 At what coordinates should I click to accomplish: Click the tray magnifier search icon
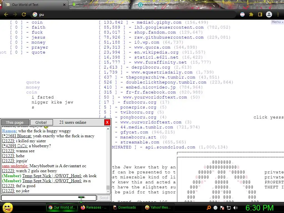pyautogui.click(x=209, y=208)
